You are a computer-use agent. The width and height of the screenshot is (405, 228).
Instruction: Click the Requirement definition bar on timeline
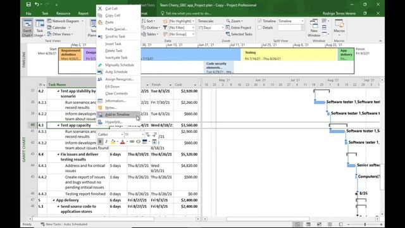click(70, 54)
